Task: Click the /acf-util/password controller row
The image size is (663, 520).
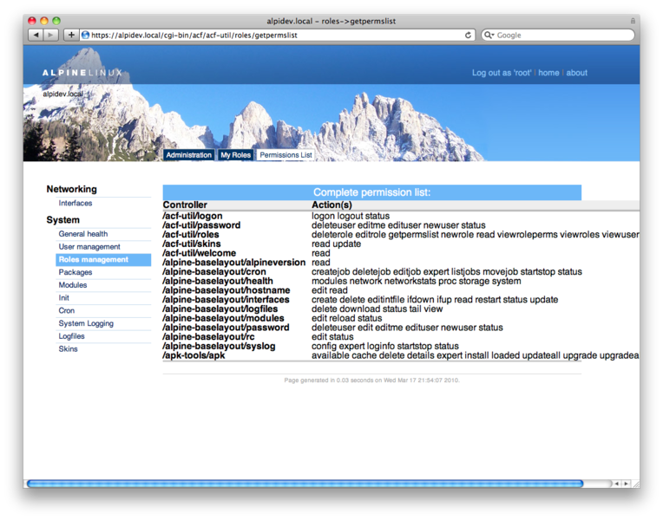Action: [201, 225]
